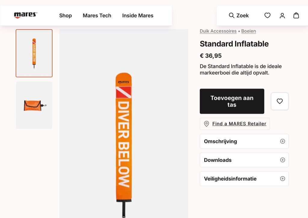
Task: Open the shopping bag icon
Action: coord(296,15)
